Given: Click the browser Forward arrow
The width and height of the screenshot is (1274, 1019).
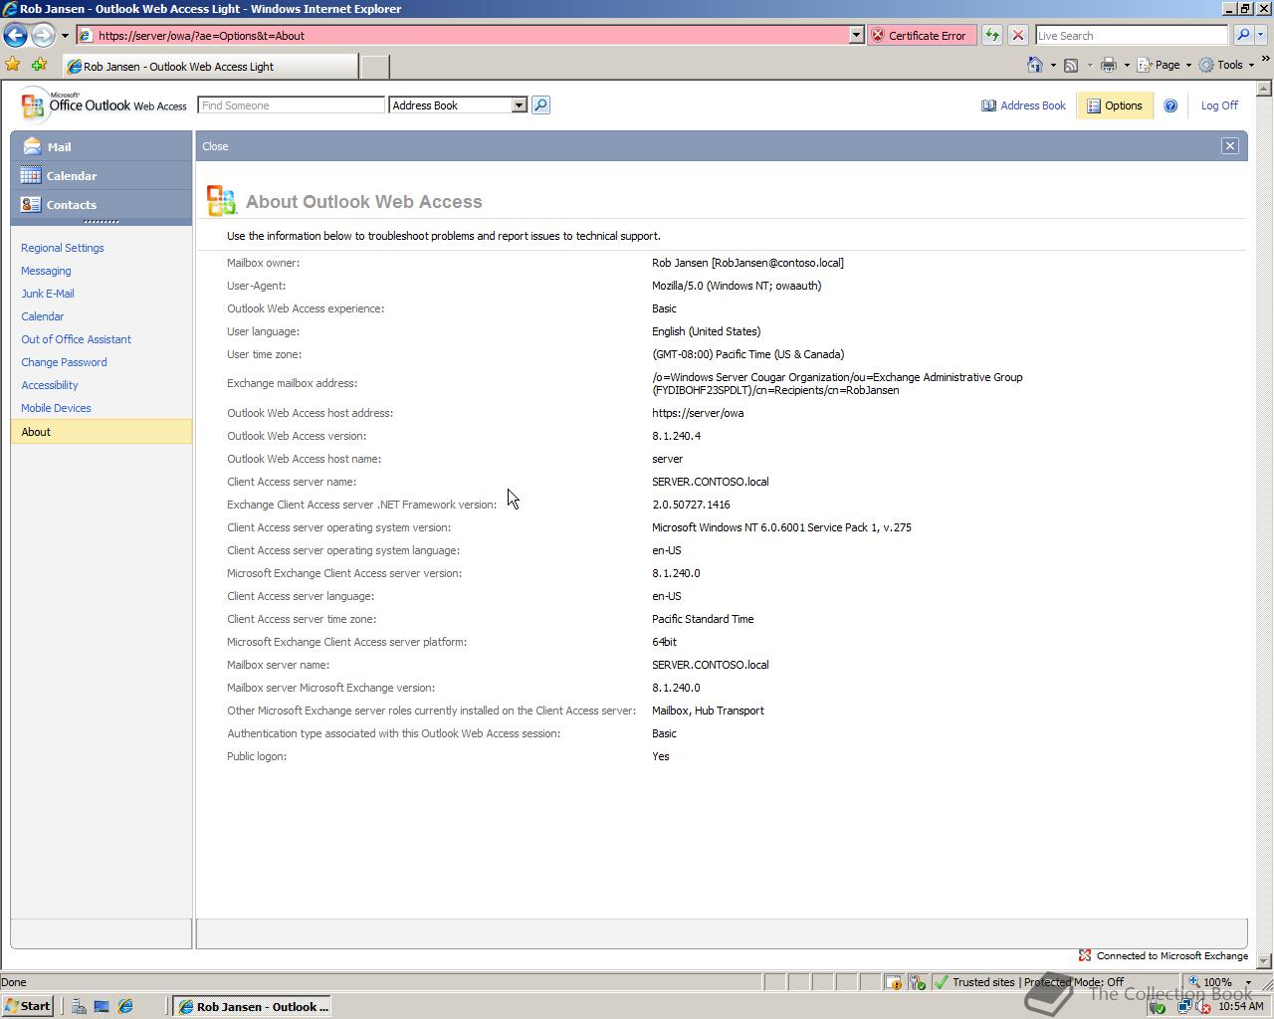Looking at the screenshot, I should pyautogui.click(x=43, y=35).
